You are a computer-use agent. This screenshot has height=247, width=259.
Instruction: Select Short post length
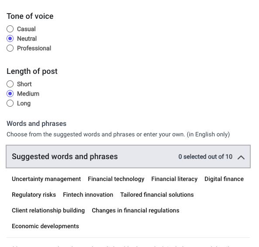click(x=10, y=84)
